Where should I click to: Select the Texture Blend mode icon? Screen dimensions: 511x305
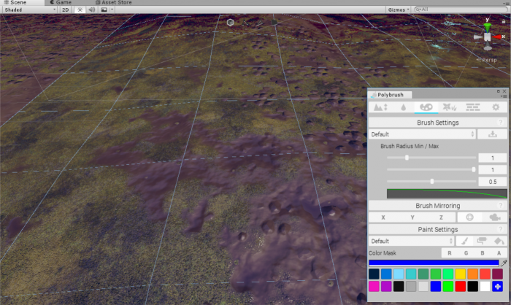(473, 107)
